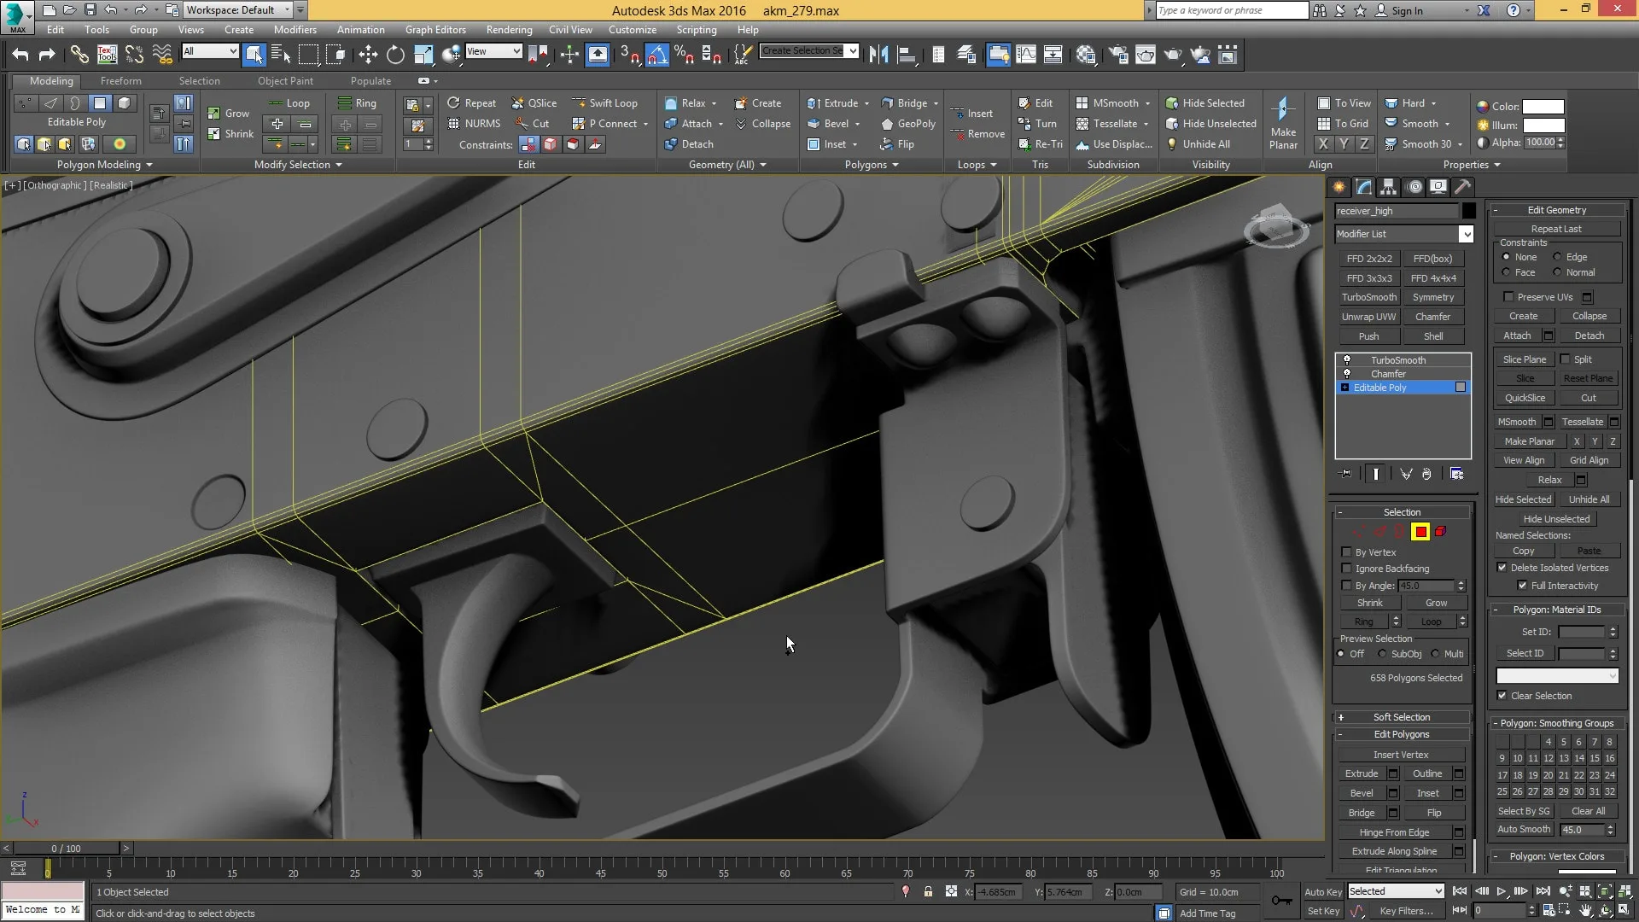Image resolution: width=1639 pixels, height=922 pixels.
Task: Expand the Soft Selection rollout
Action: pyautogui.click(x=1401, y=717)
